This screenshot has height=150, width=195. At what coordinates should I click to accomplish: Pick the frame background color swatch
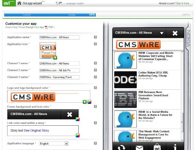(78, 119)
